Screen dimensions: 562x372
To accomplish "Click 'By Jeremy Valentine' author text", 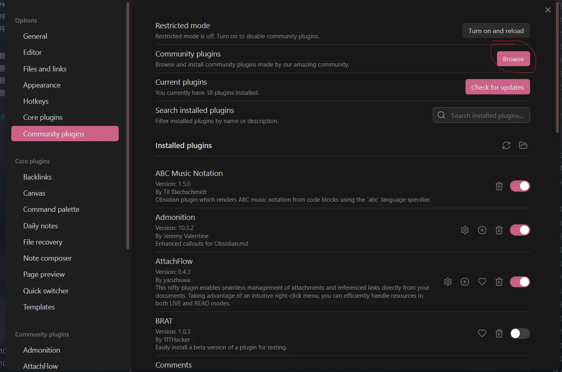I will (182, 236).
